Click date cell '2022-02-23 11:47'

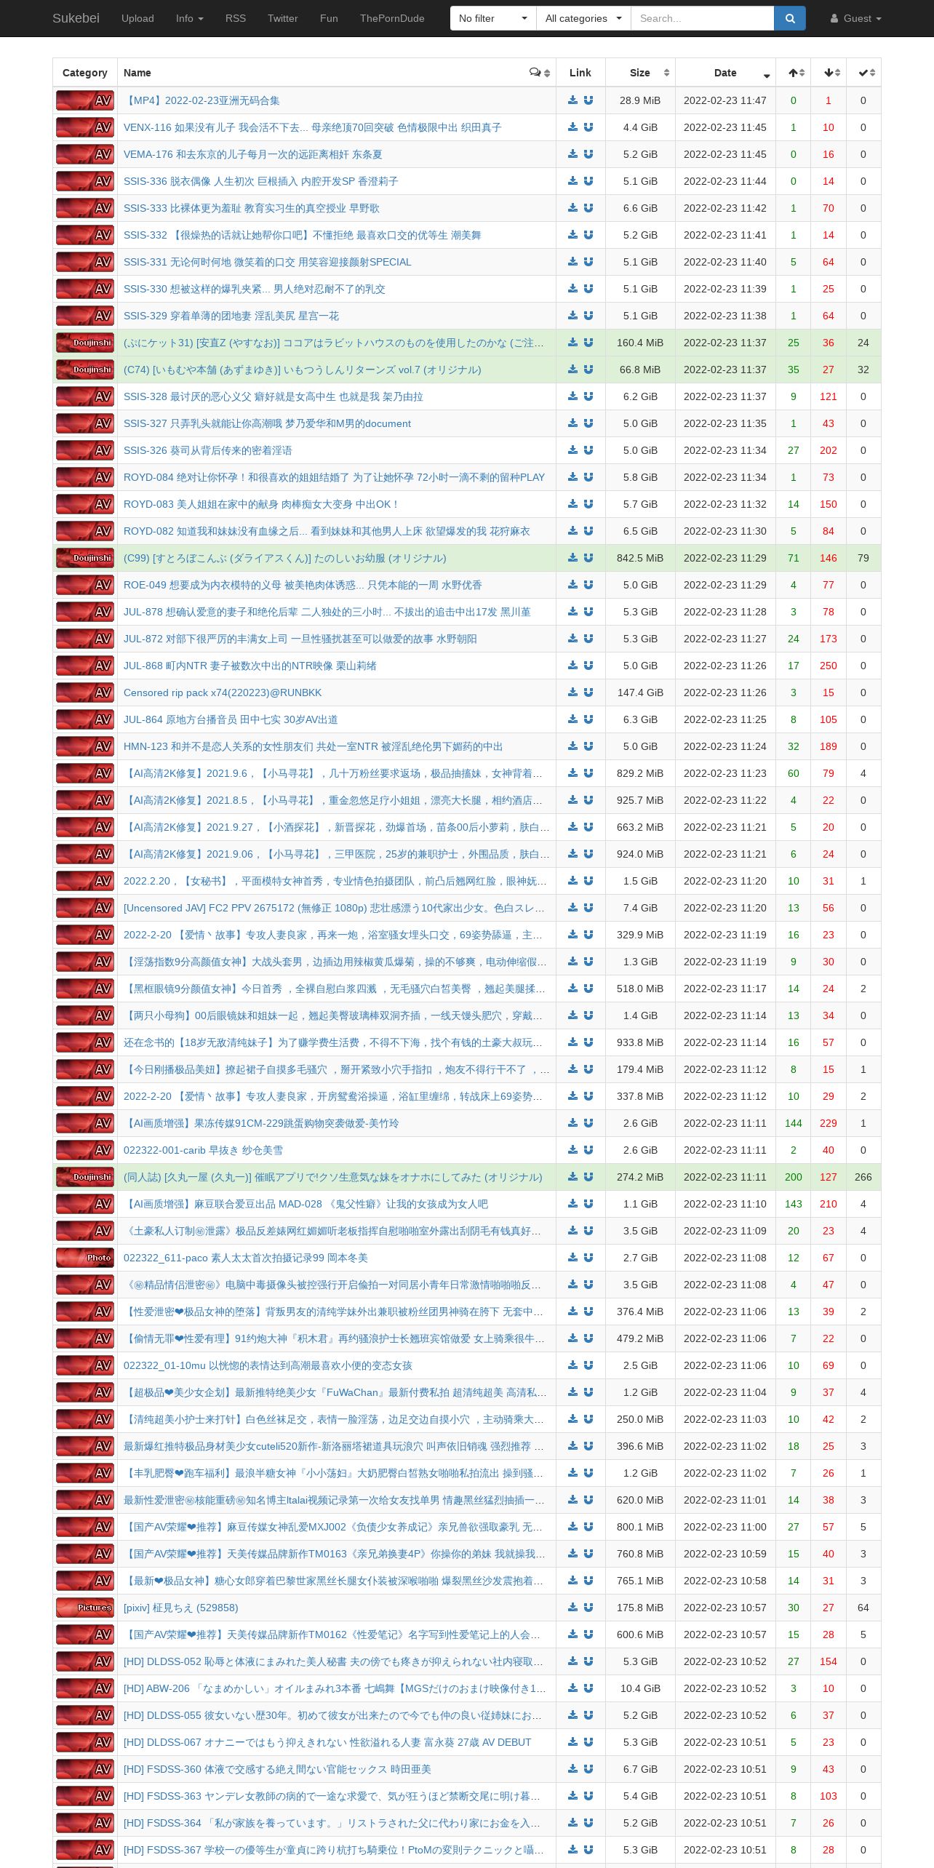[x=725, y=100]
